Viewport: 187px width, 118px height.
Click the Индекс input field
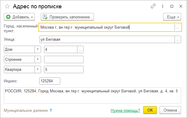tap(50, 81)
